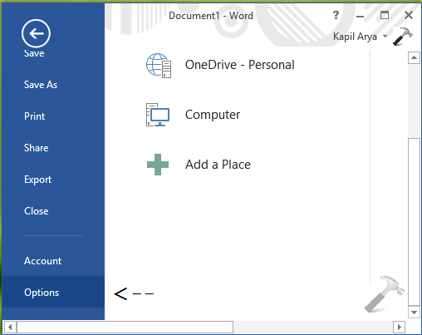
Task: Click the OneDrive globe icon
Action: point(159,66)
